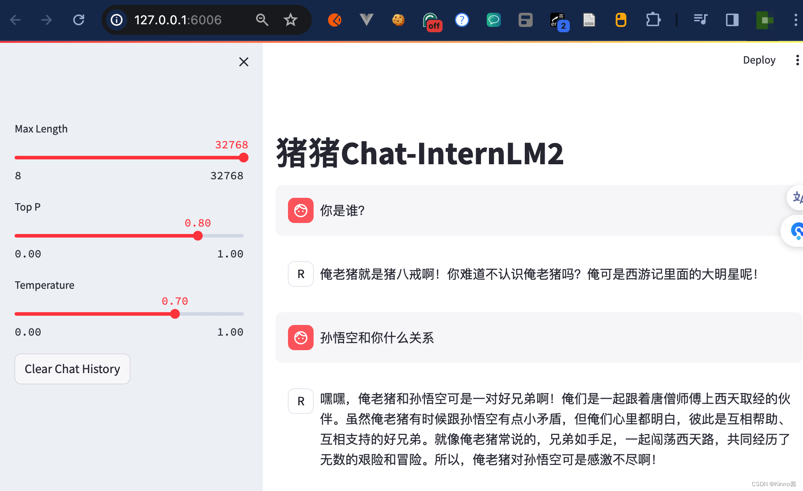Open the media control playlist icon

[x=701, y=20]
